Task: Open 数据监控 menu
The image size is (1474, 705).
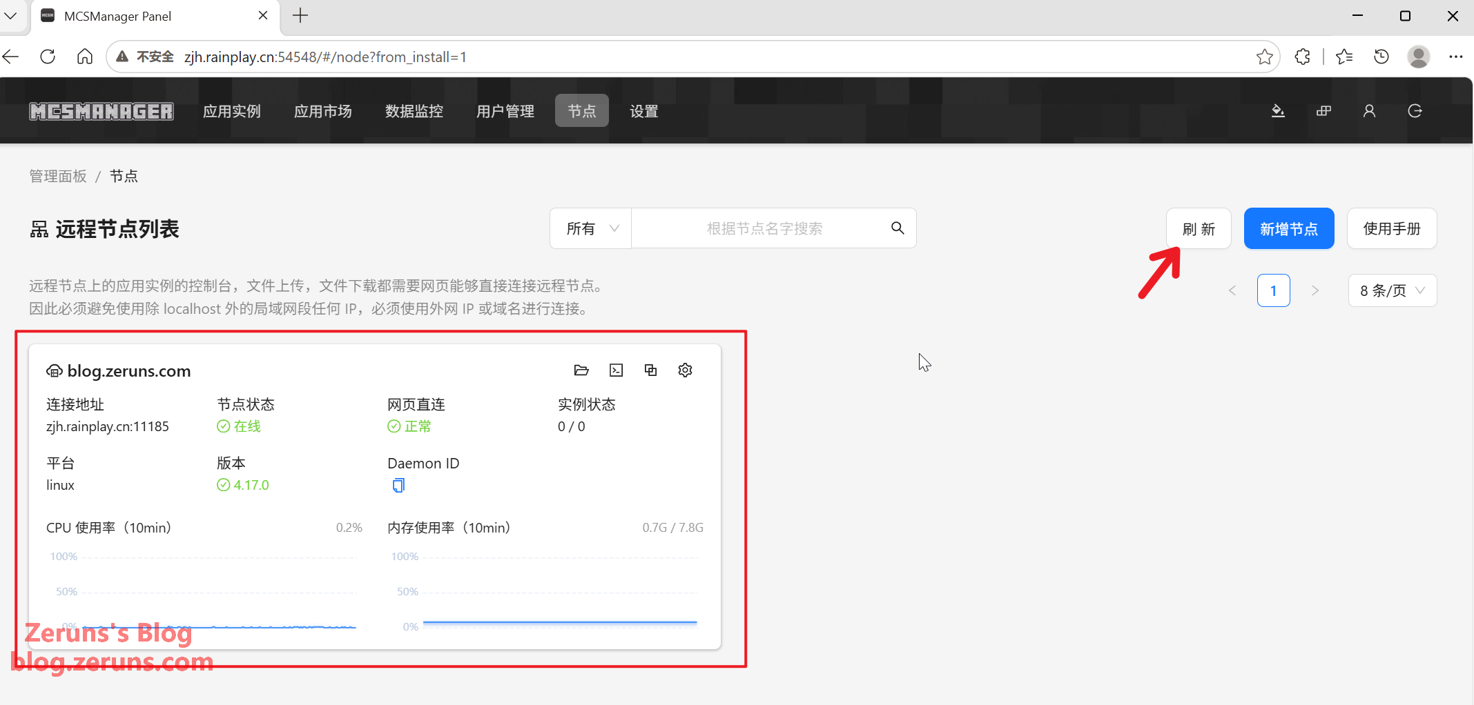Action: [414, 111]
